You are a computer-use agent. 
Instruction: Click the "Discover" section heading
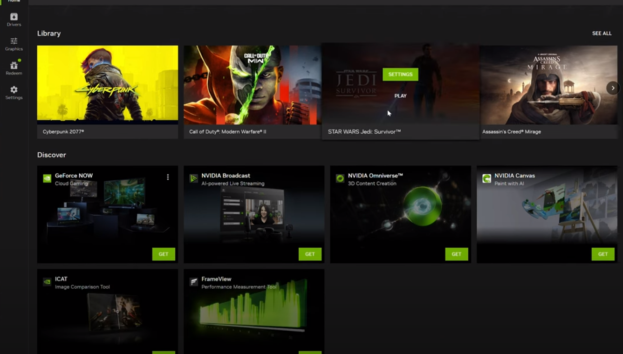point(52,155)
